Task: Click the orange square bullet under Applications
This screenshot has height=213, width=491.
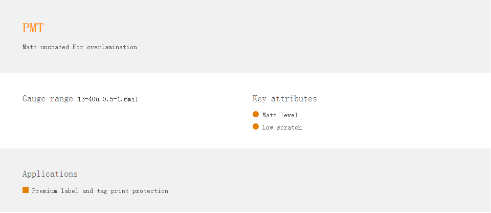Action: [x=26, y=190]
